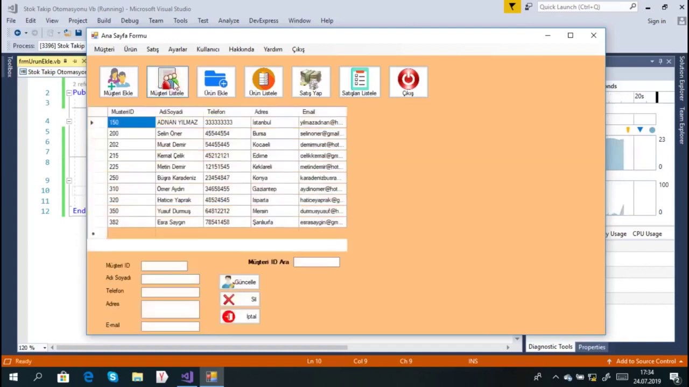Open the Müşteri Ekle toolbar icon

(118, 82)
